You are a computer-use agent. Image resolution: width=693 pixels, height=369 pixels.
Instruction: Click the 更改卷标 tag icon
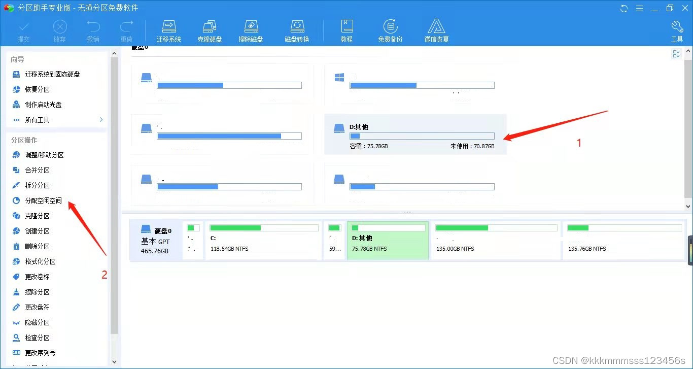point(16,277)
